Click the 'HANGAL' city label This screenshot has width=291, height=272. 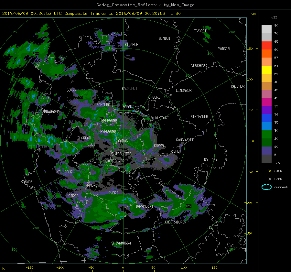tap(91, 185)
